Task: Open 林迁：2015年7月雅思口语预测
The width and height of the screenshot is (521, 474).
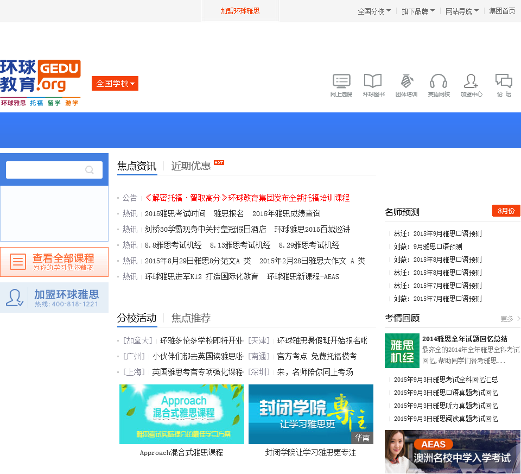Action: [437, 286]
